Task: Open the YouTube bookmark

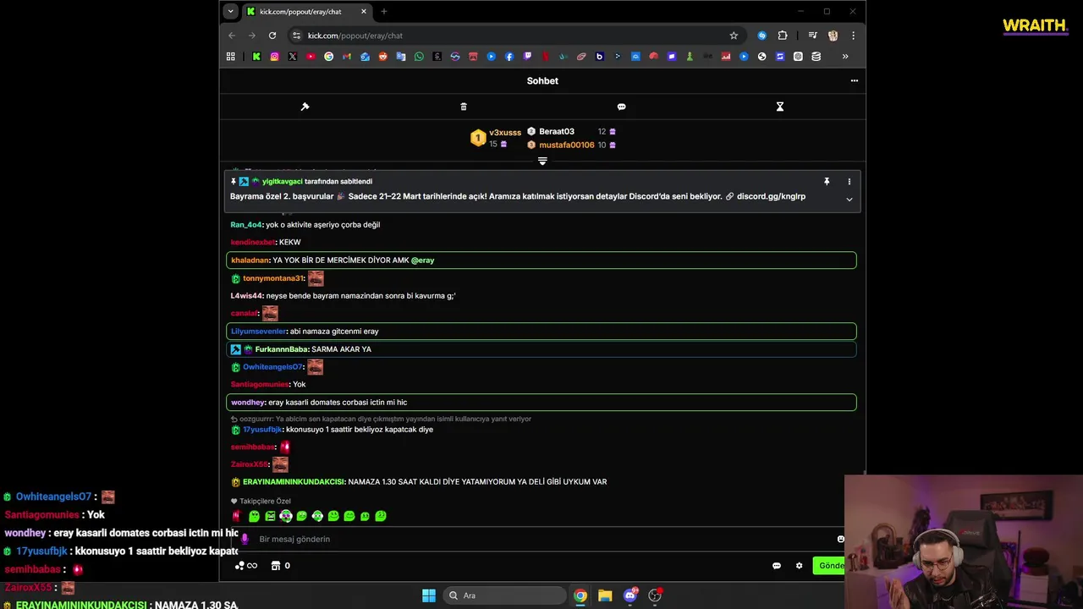Action: [311, 57]
